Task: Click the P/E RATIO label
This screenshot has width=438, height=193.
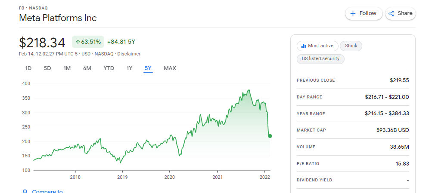Action: pyautogui.click(x=309, y=164)
